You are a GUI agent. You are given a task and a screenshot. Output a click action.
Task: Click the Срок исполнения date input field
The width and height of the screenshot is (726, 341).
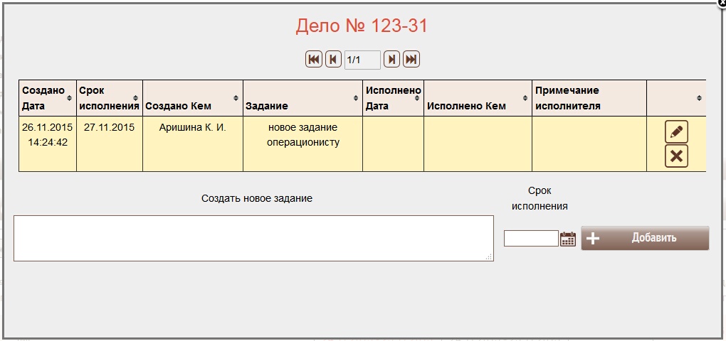click(x=531, y=239)
